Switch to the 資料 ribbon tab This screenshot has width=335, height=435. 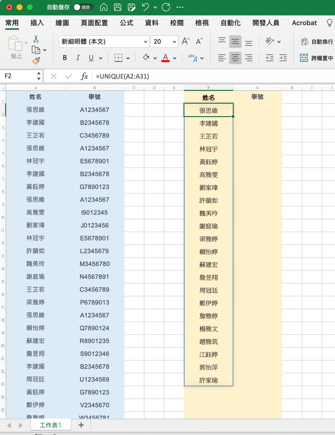click(x=152, y=23)
